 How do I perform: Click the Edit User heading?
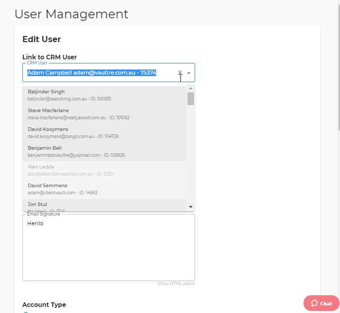(x=42, y=39)
